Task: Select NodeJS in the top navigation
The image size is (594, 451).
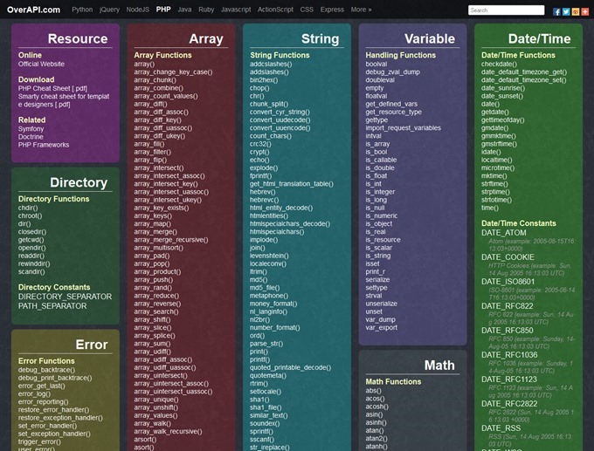Action: point(137,10)
